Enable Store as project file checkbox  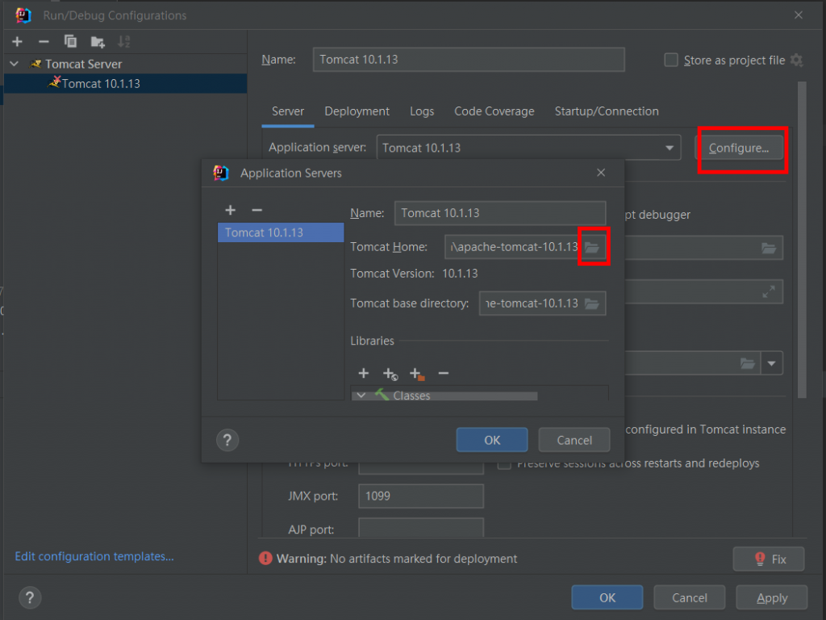[671, 60]
